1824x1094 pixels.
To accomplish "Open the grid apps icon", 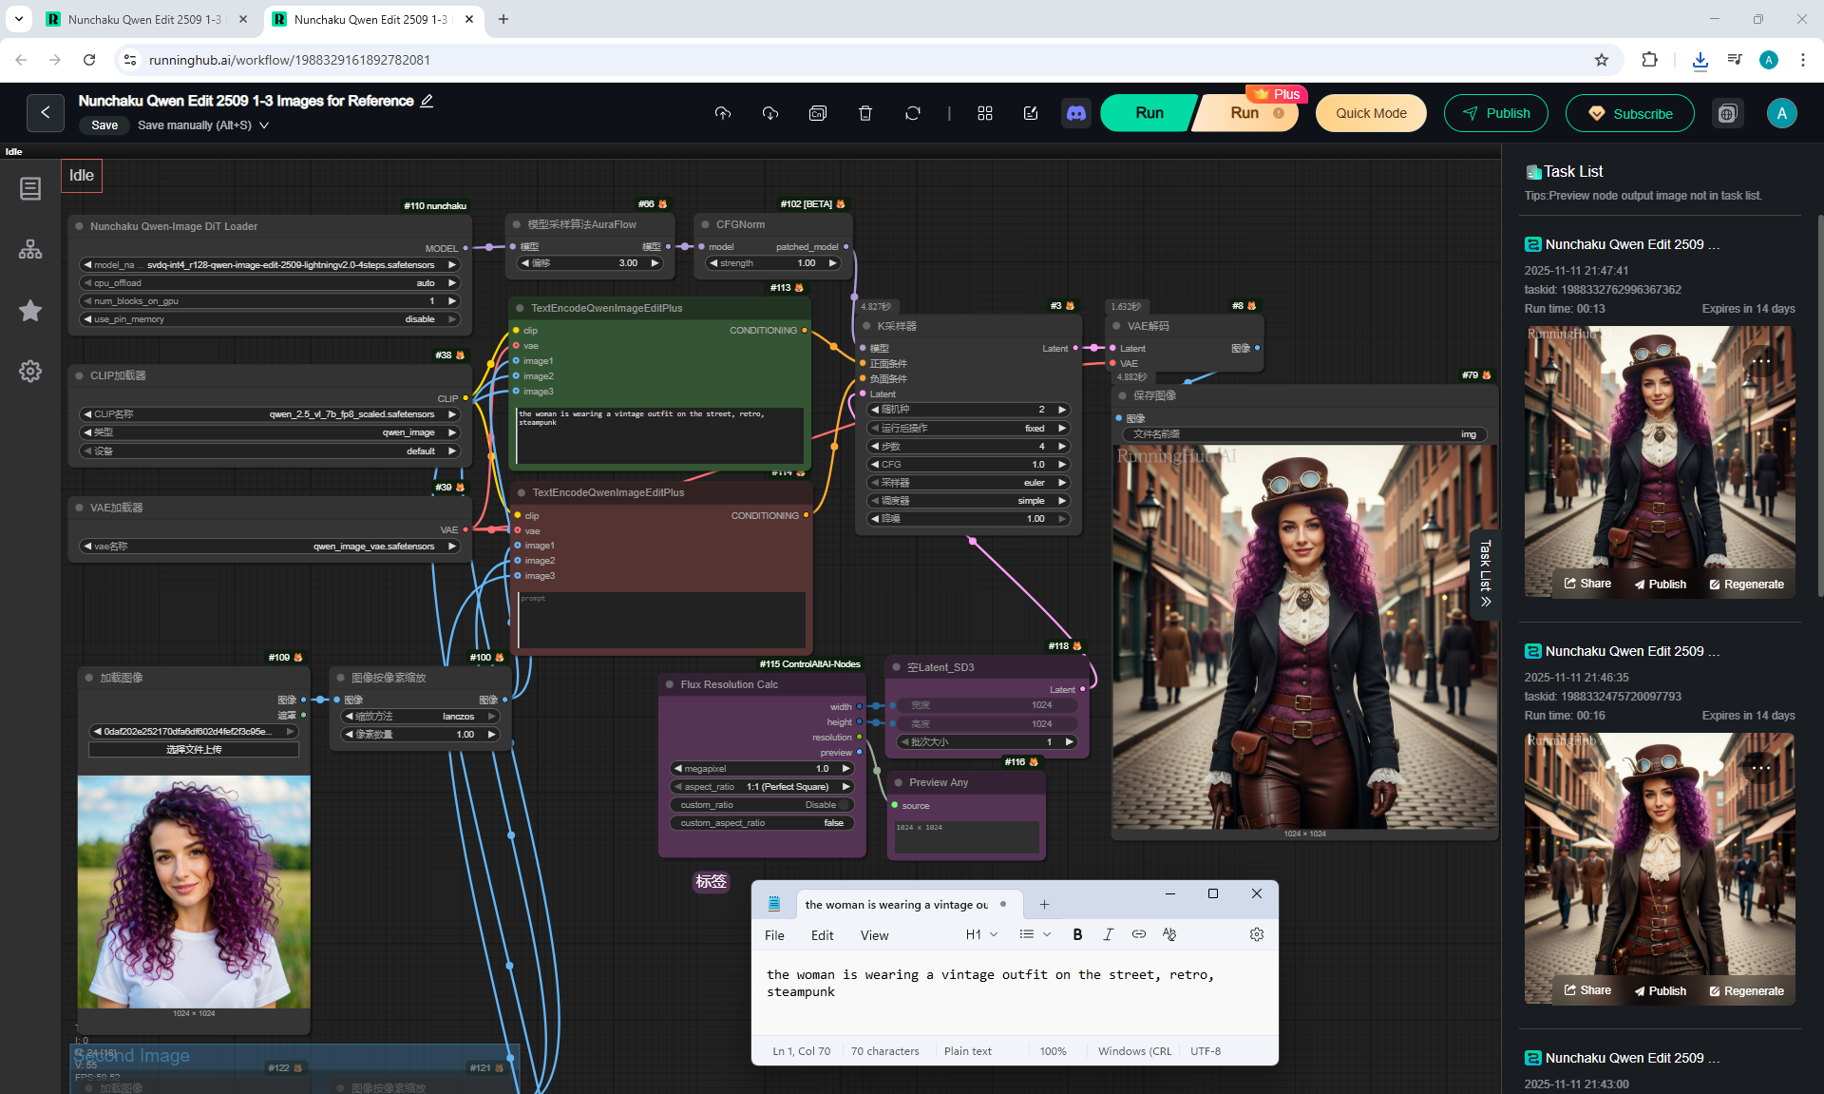I will (984, 113).
